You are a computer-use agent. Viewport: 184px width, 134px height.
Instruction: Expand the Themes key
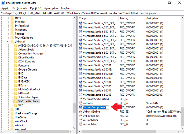pos(8,34)
